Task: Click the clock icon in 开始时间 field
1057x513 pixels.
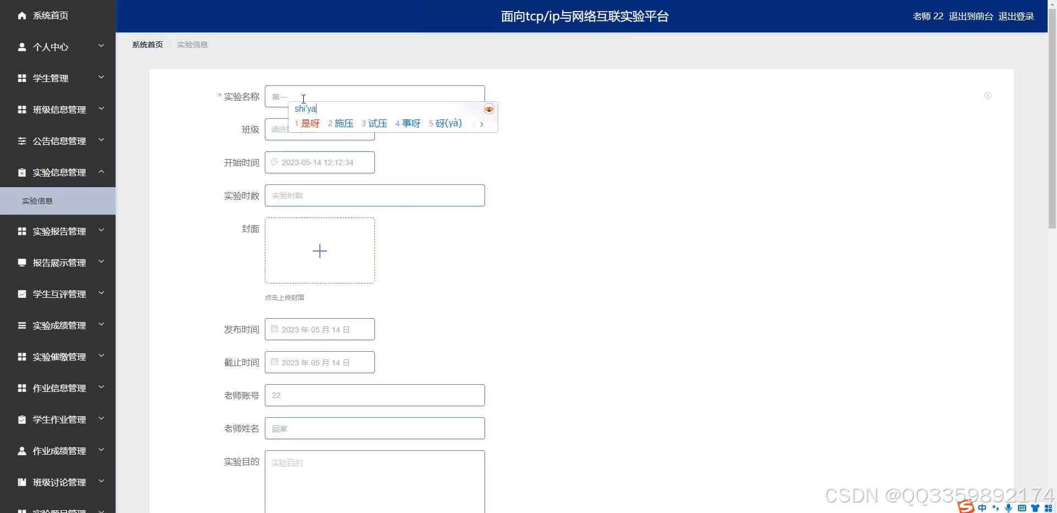Action: coord(274,162)
